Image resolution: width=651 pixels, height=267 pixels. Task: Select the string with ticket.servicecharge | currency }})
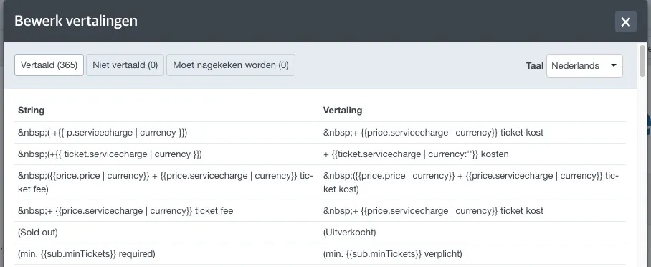click(x=110, y=154)
